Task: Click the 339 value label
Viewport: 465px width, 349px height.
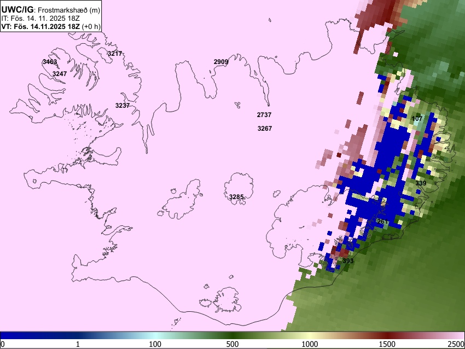Action: (421, 183)
